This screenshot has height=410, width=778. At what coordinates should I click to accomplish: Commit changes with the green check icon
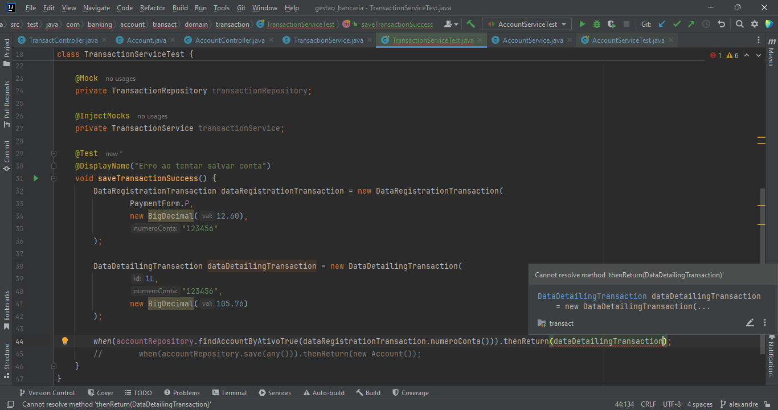coord(677,24)
